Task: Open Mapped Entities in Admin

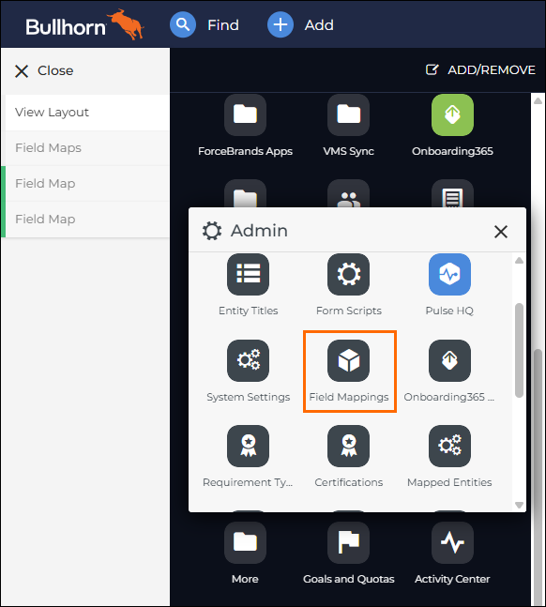Action: (x=449, y=446)
